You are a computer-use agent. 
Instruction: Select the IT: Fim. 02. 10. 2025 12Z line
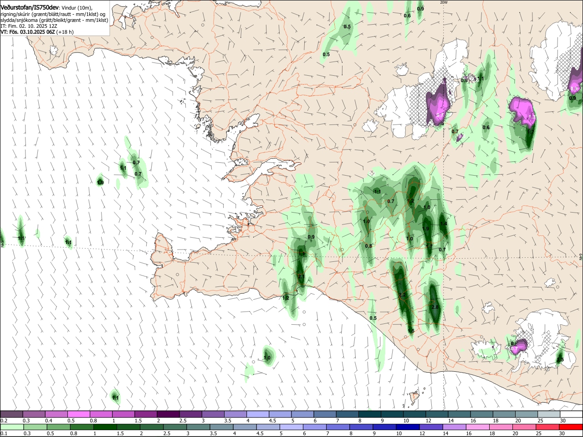(29, 26)
